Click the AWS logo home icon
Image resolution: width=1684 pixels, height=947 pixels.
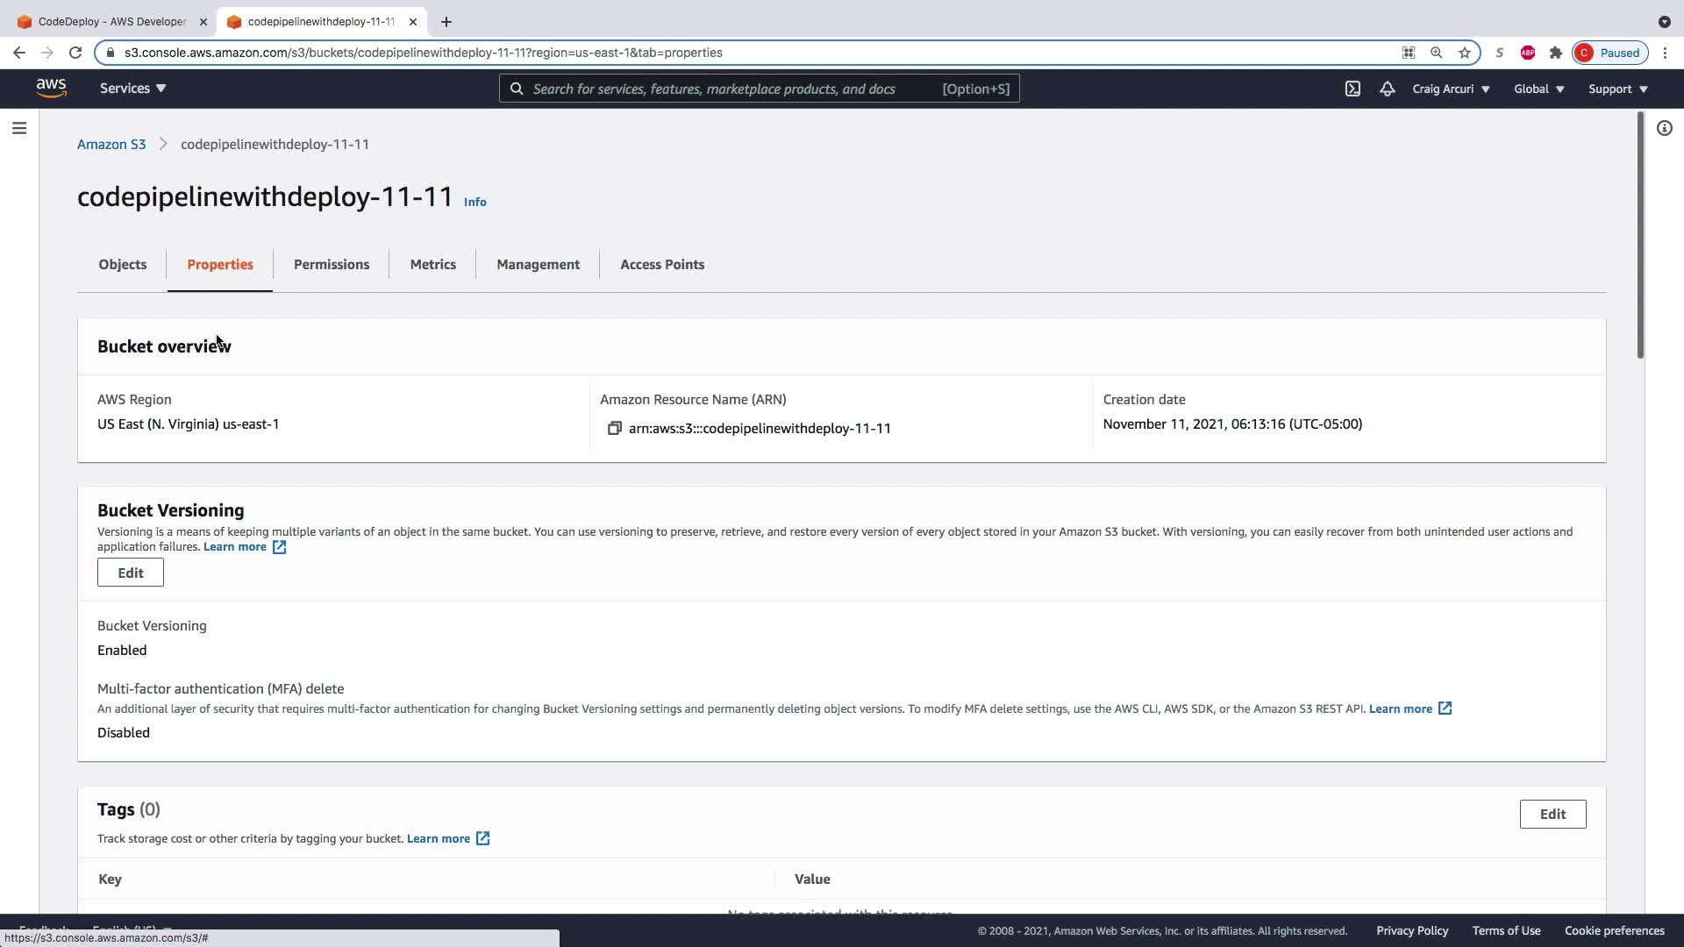tap(51, 89)
